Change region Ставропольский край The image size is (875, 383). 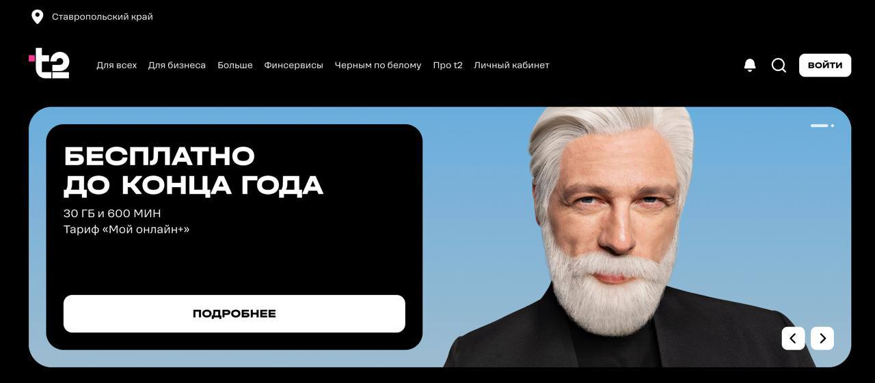click(x=103, y=17)
